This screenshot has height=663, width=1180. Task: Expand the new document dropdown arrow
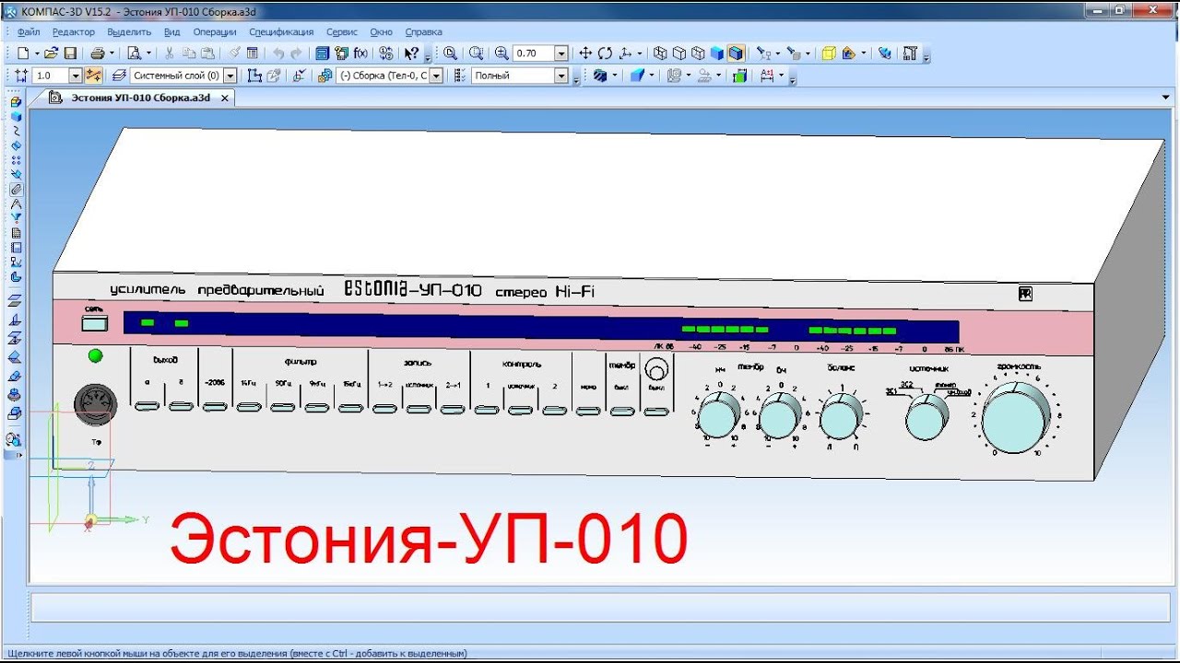pyautogui.click(x=37, y=53)
